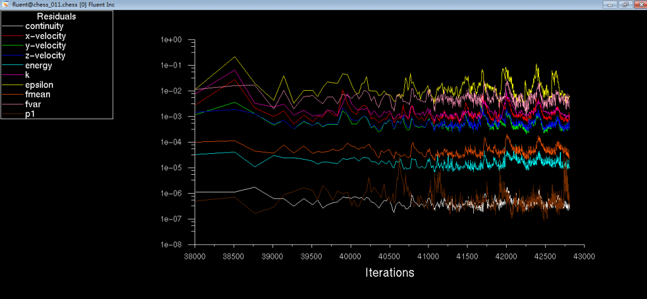Click the red x-velocity legend line
Screen dimensions: 647x299
coord(13,36)
